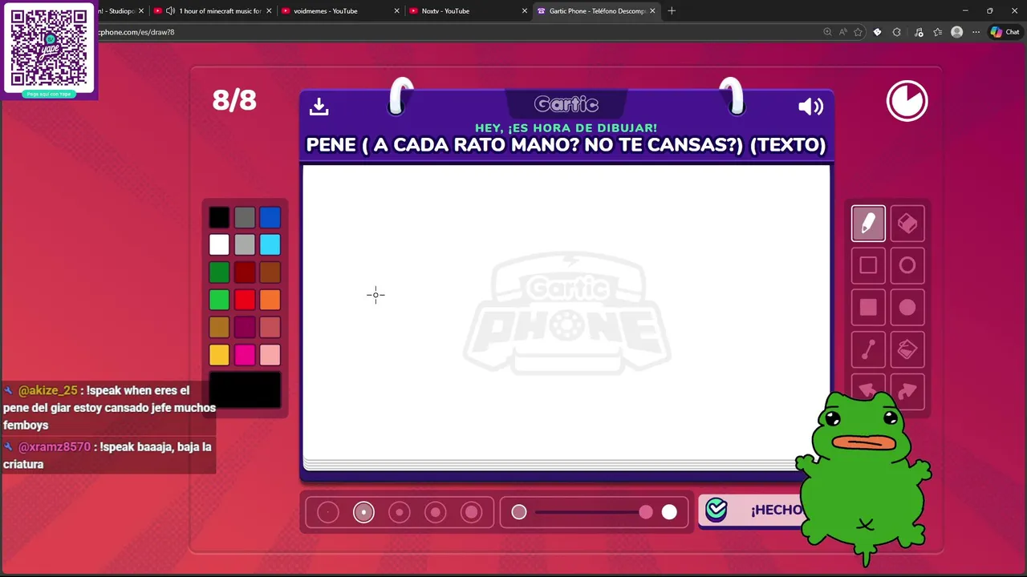
Task: Open the favorites list icon
Action: (937, 32)
